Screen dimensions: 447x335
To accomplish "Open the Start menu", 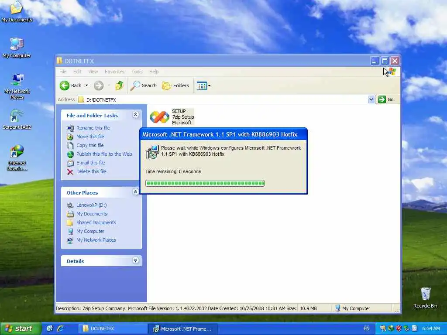I will click(x=20, y=328).
